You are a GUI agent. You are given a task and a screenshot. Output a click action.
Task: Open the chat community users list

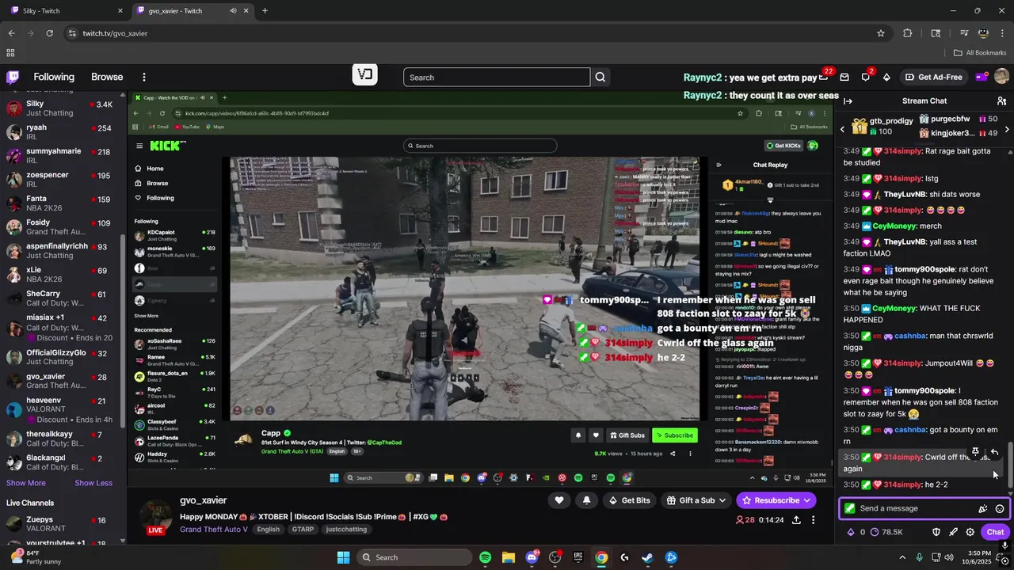[1001, 101]
